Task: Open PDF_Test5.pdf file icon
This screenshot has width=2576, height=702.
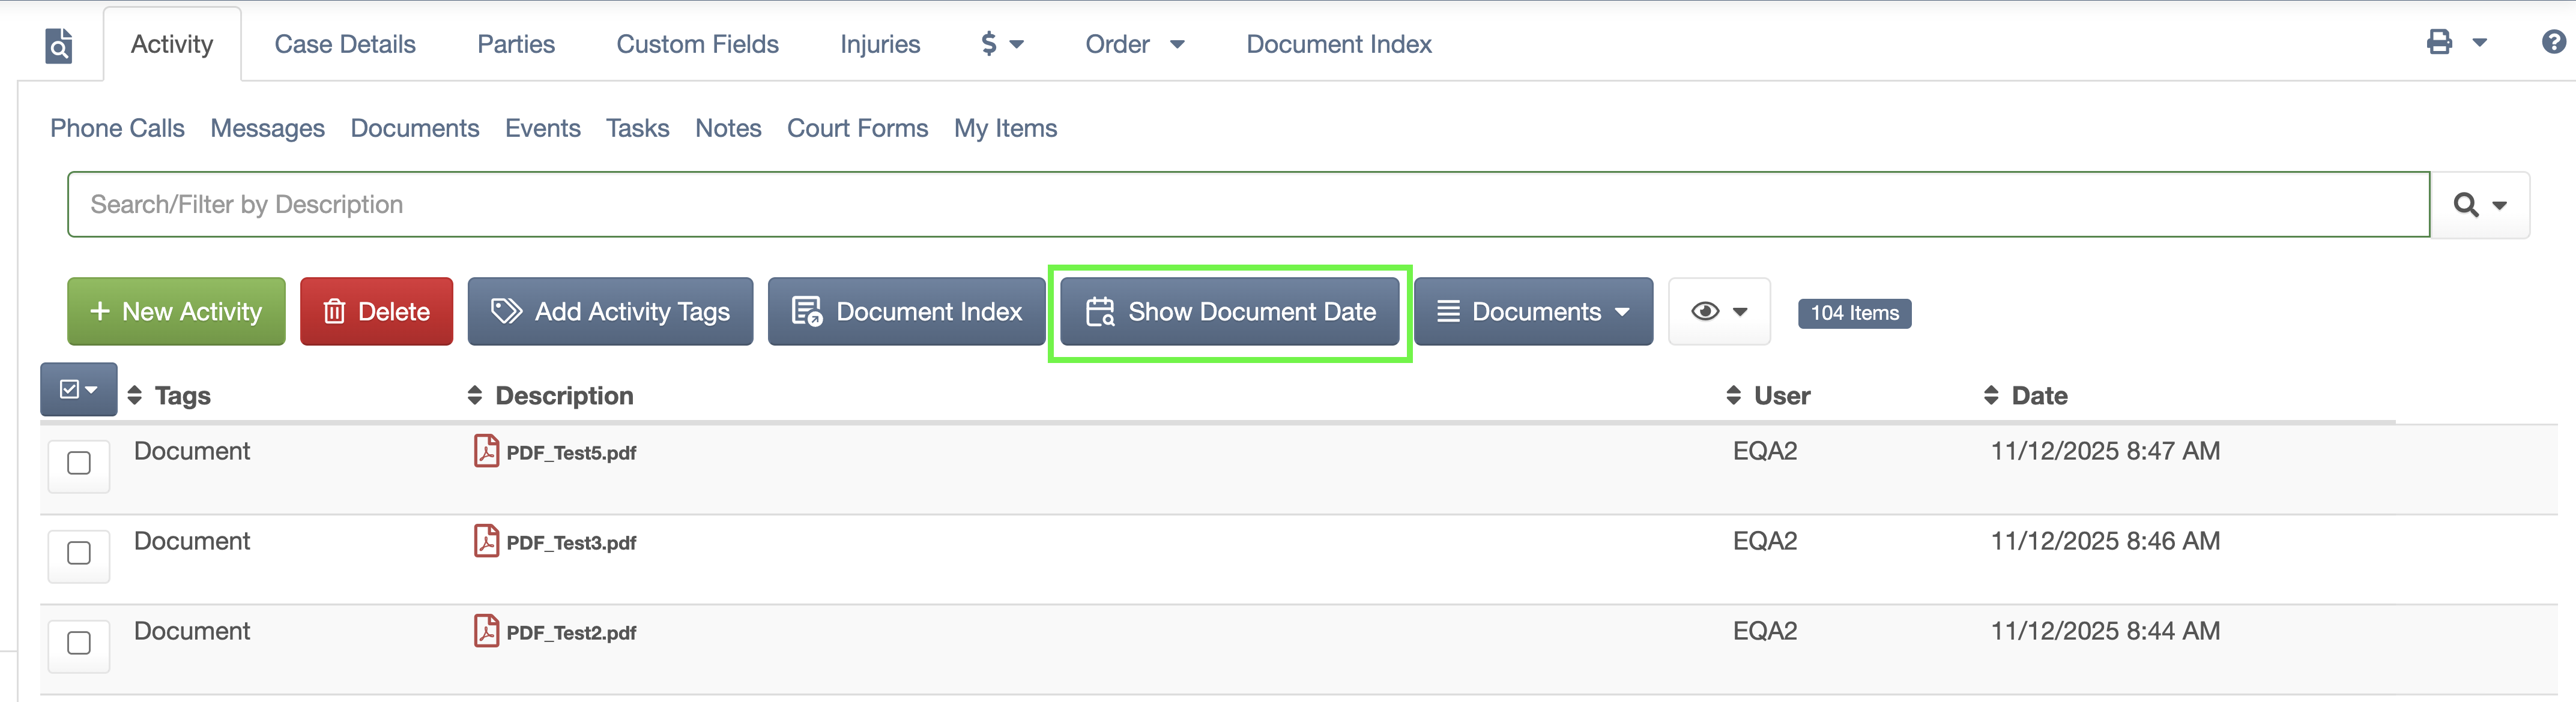Action: tap(486, 451)
